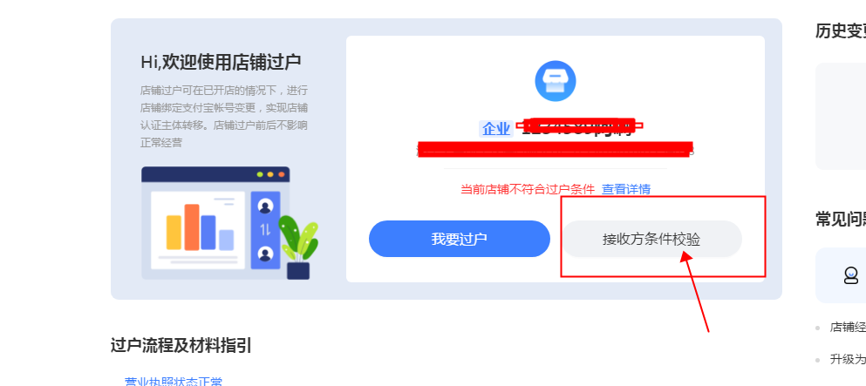Click the 店铺经 FAQ bullet item
Screen dimensions: 866x386
tap(847, 327)
